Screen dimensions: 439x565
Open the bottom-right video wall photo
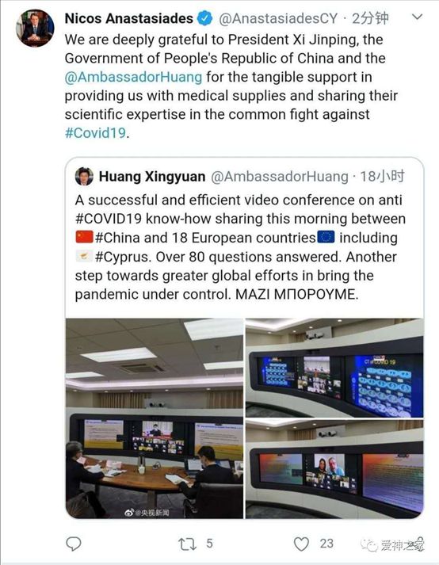pyautogui.click(x=334, y=469)
